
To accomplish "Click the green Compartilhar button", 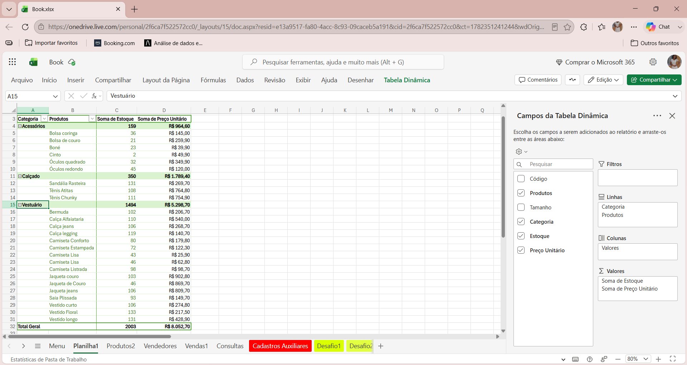I will click(x=654, y=80).
